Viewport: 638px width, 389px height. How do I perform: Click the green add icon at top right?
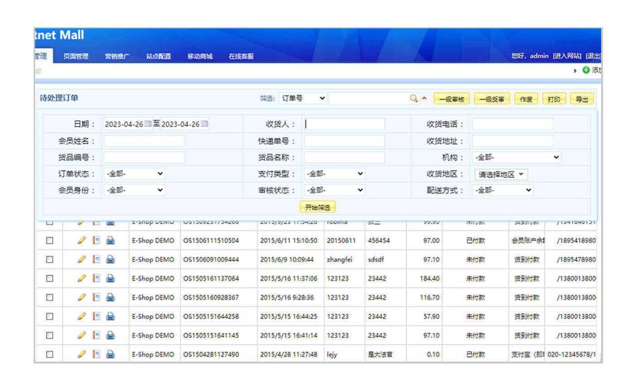[586, 70]
